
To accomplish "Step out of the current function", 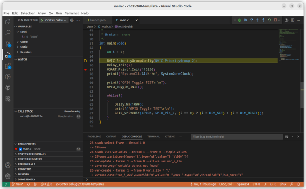I will (x=263, y=20).
